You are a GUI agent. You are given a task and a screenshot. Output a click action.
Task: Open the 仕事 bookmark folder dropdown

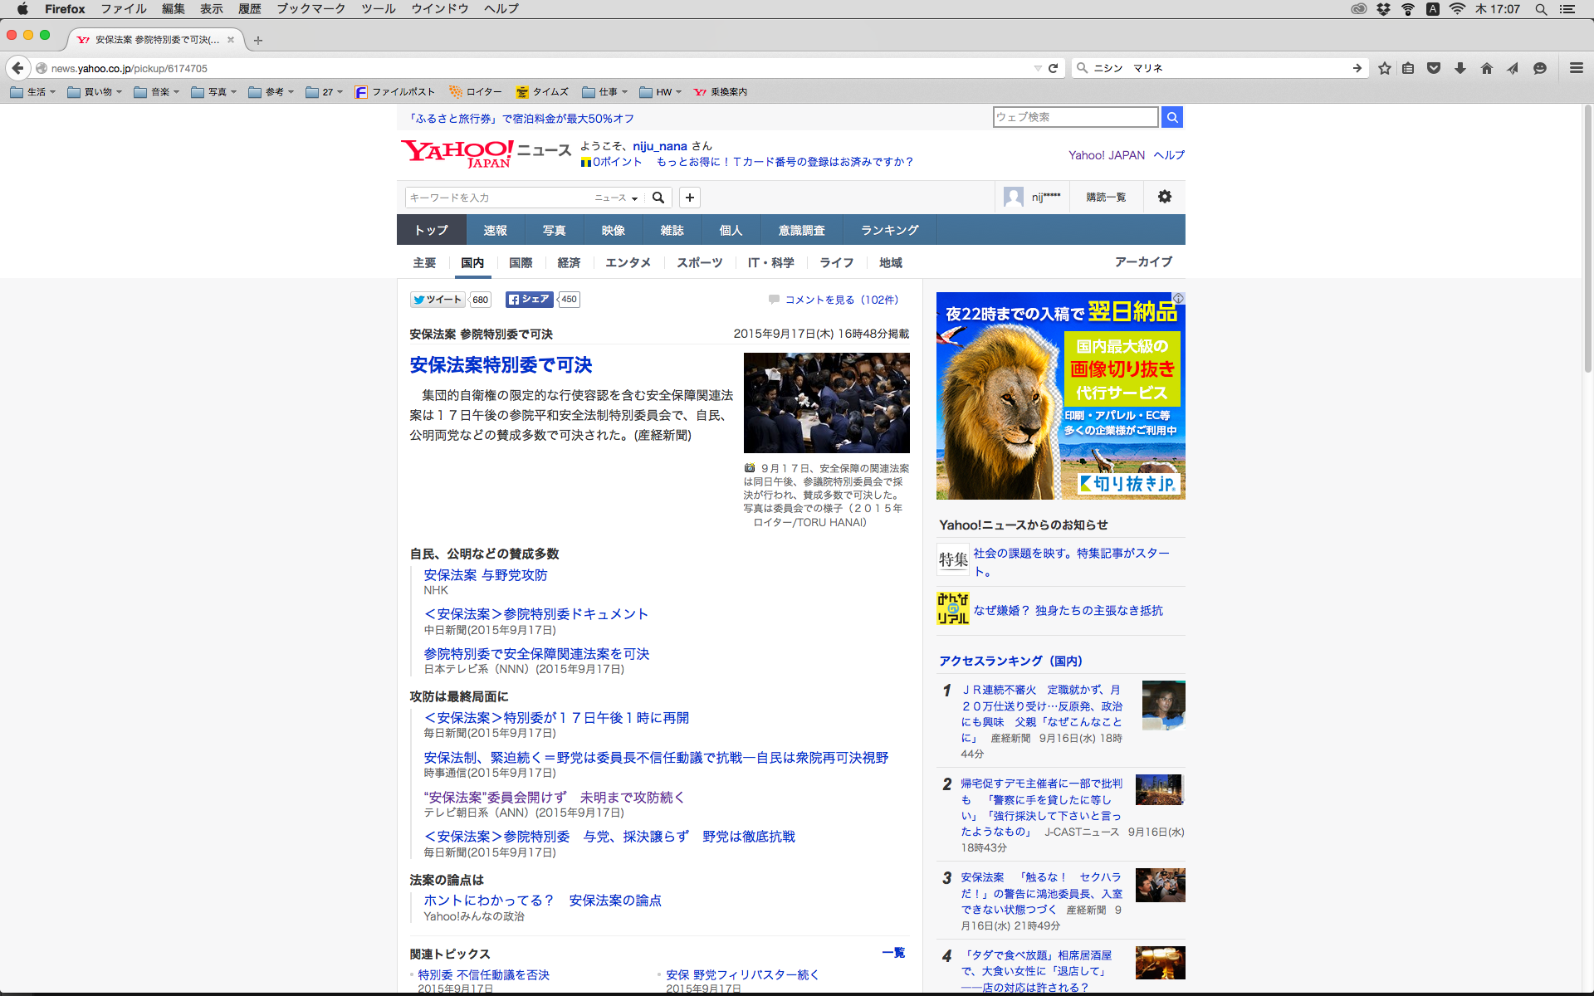click(606, 92)
